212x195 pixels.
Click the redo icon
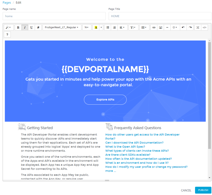tap(190, 27)
